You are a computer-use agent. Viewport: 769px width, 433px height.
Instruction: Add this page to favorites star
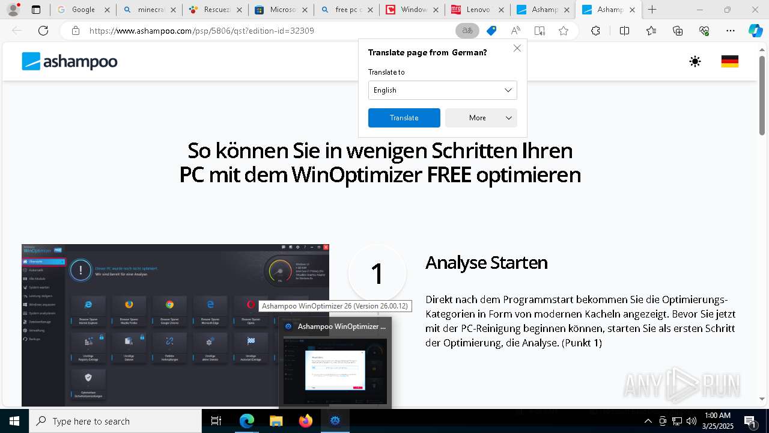click(x=564, y=31)
